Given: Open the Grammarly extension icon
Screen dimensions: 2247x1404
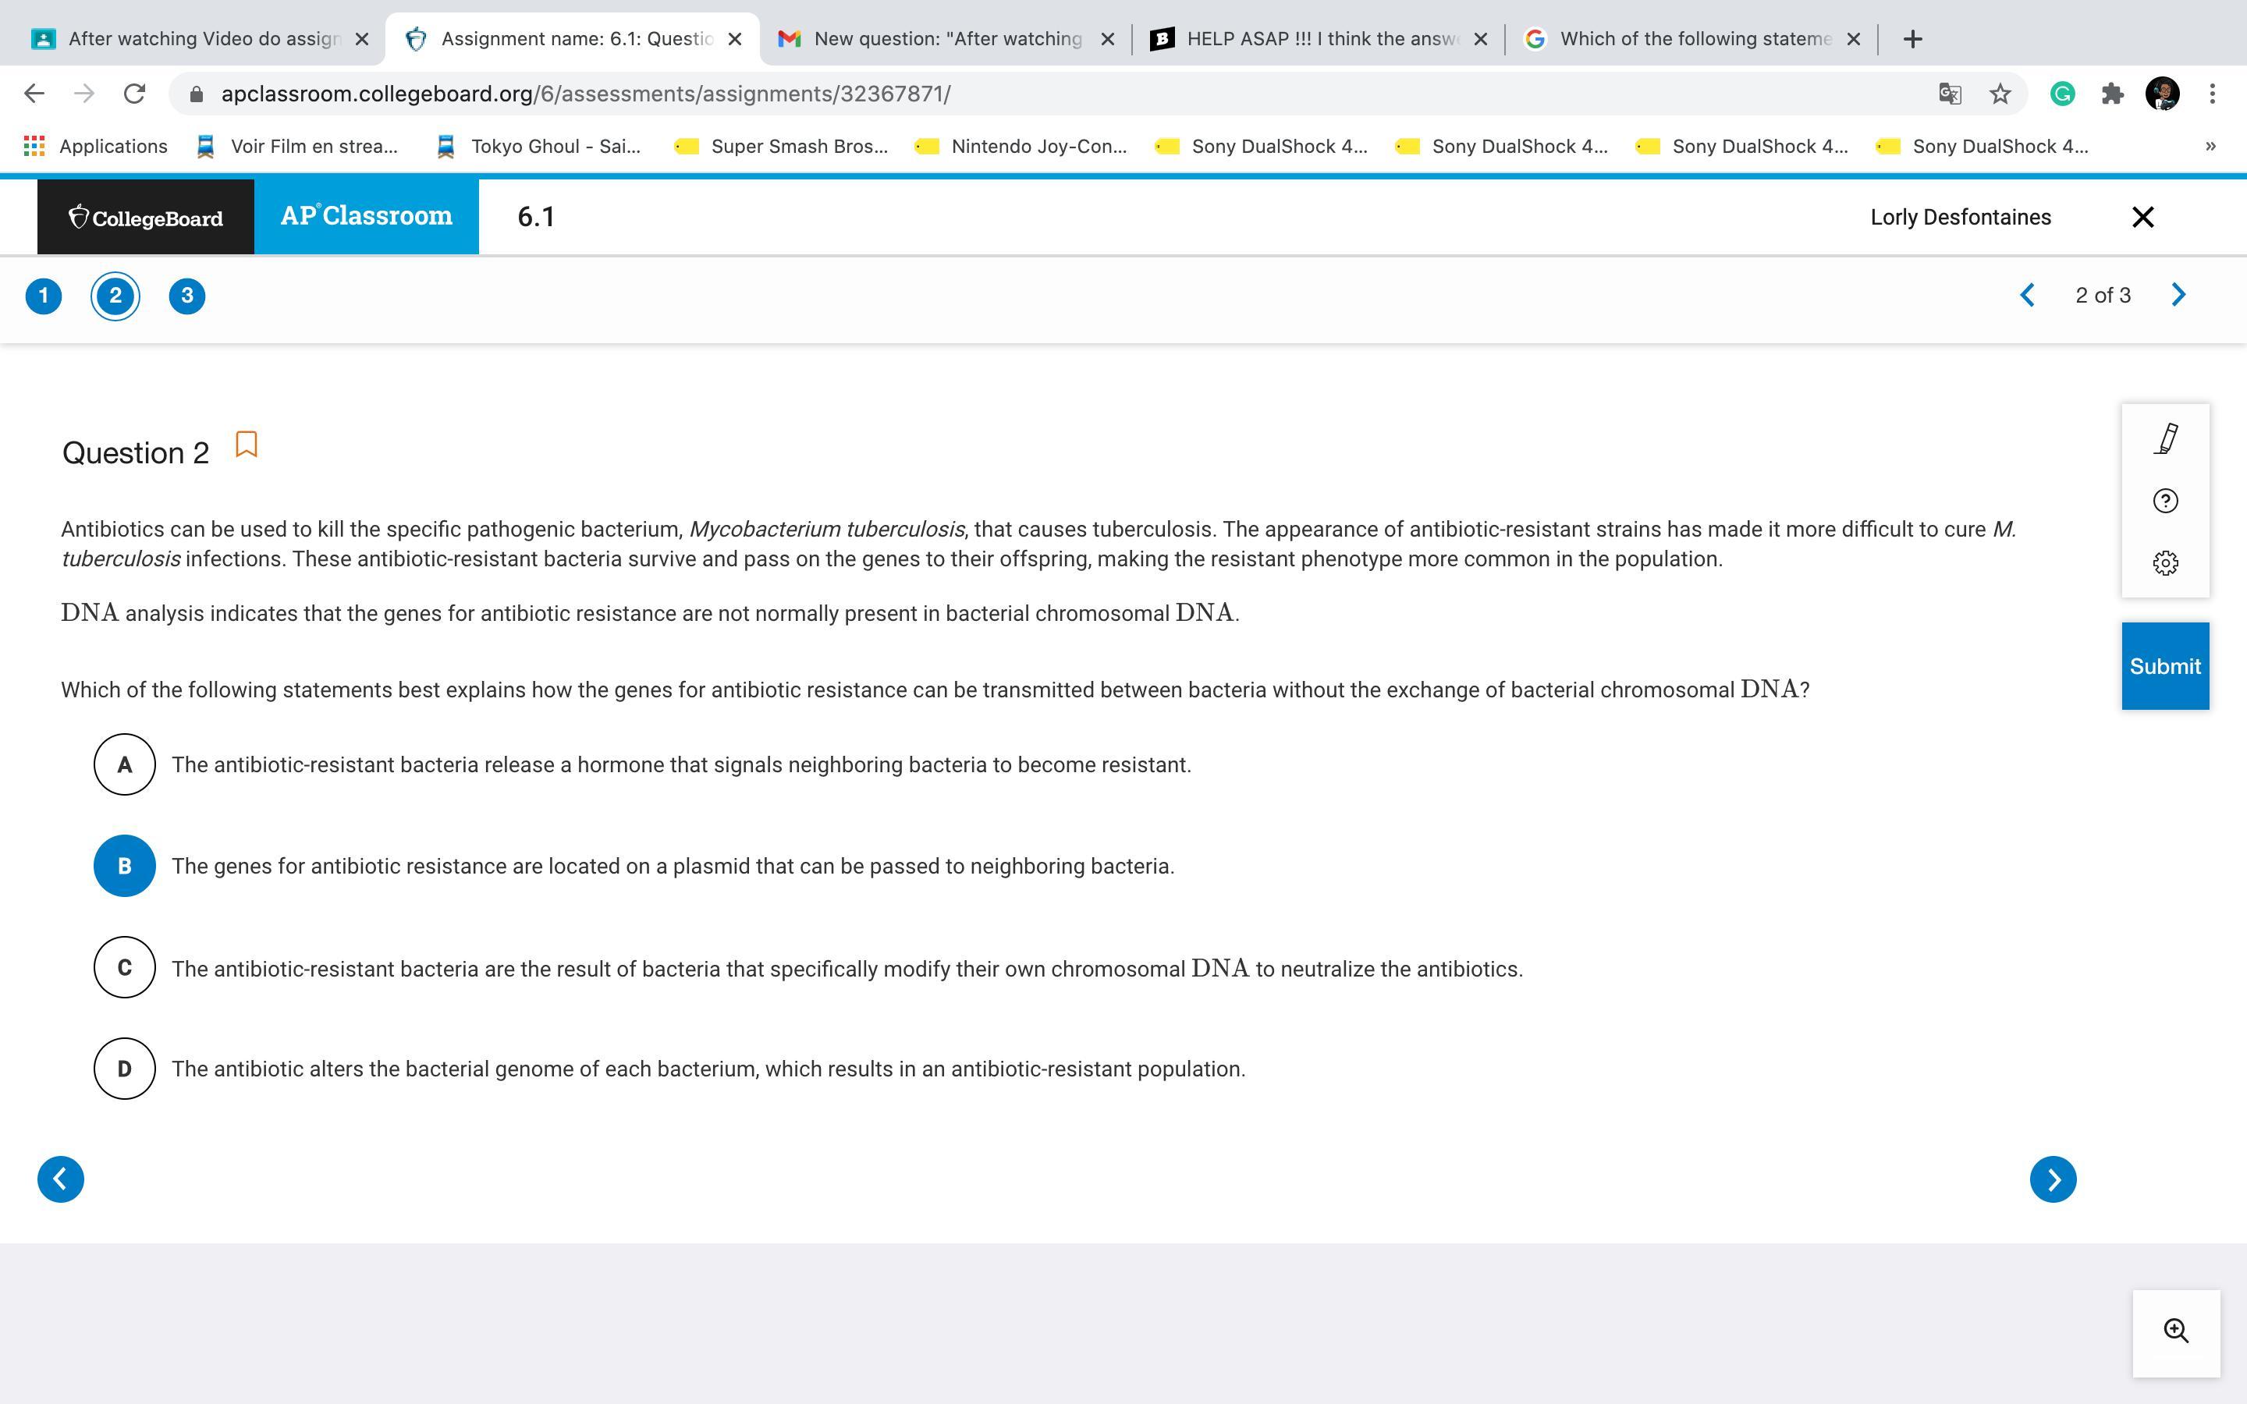Looking at the screenshot, I should pos(2062,94).
